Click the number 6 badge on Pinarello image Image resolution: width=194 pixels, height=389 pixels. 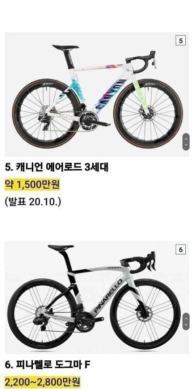(181, 250)
